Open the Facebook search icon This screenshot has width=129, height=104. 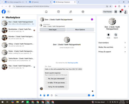click(x=9, y=12)
